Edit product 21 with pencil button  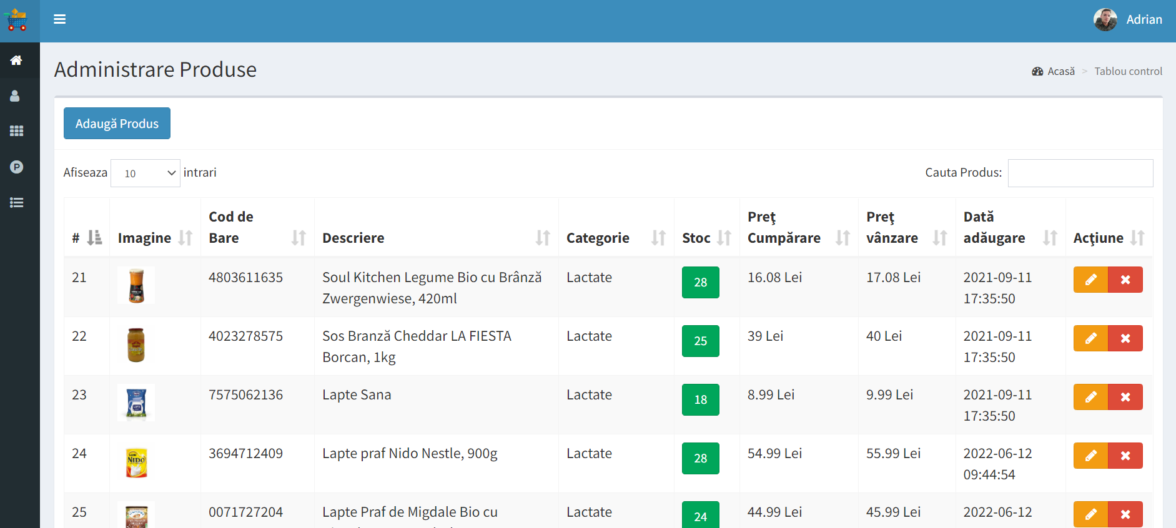[x=1090, y=280]
